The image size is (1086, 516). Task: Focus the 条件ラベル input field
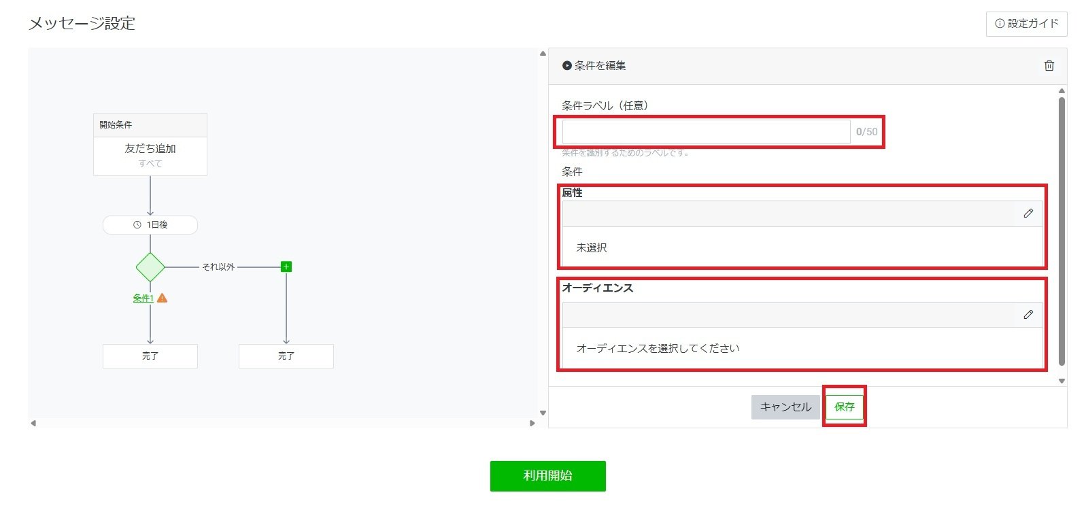click(704, 131)
